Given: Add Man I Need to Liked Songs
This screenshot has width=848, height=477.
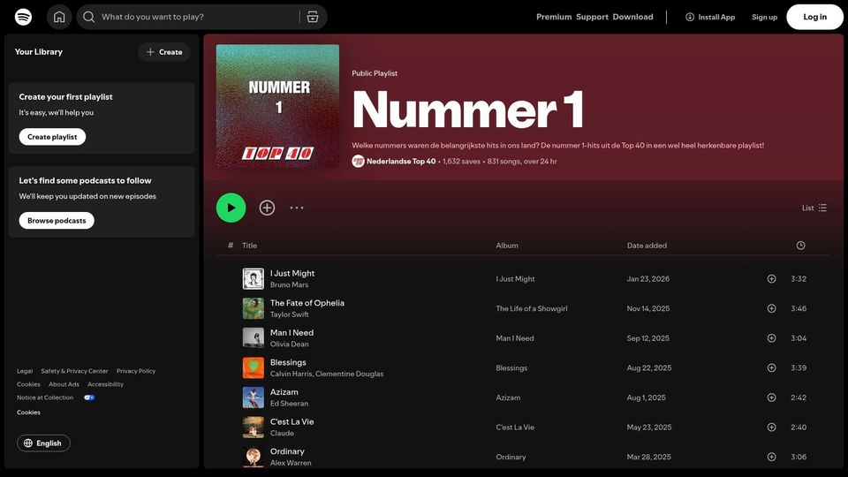Looking at the screenshot, I should click(x=771, y=338).
